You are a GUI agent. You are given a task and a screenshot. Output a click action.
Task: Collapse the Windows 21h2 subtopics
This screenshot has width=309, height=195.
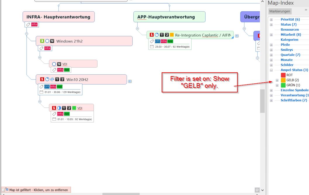(40, 58)
